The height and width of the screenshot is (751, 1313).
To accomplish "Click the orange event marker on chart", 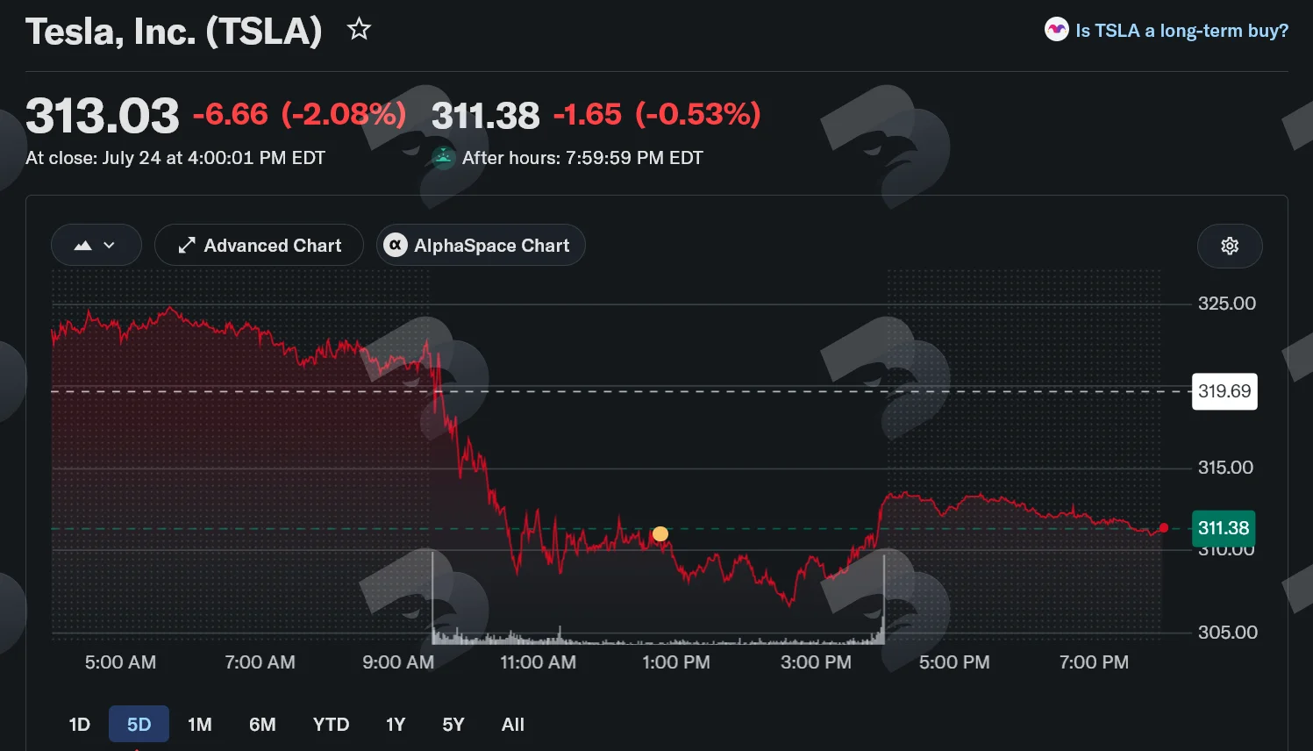I will 660,533.
